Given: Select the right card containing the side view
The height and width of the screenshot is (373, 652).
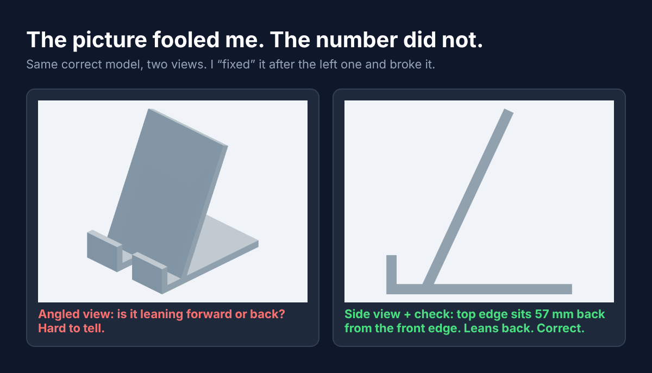Looking at the screenshot, I should [479, 217].
